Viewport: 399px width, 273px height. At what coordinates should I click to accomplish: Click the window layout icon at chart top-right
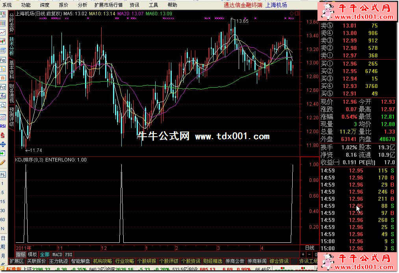click(x=297, y=13)
